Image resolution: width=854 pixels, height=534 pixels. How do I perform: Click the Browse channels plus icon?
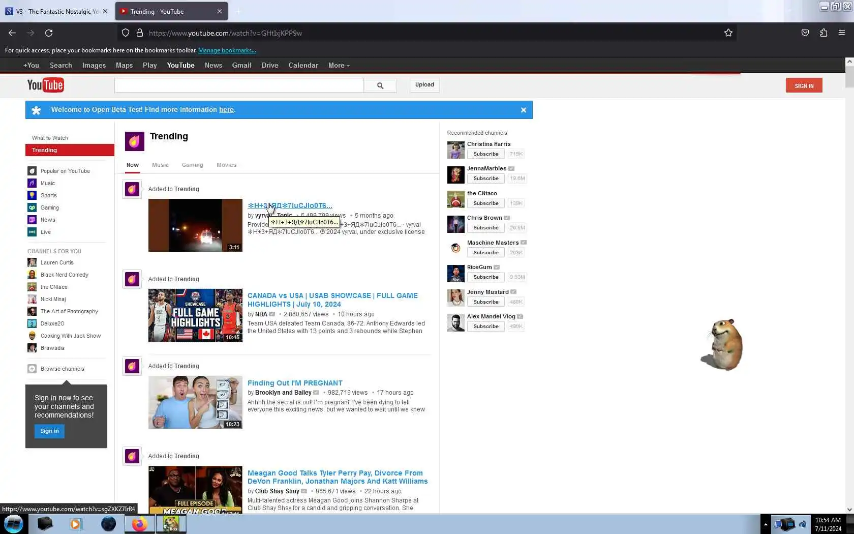[x=32, y=369]
